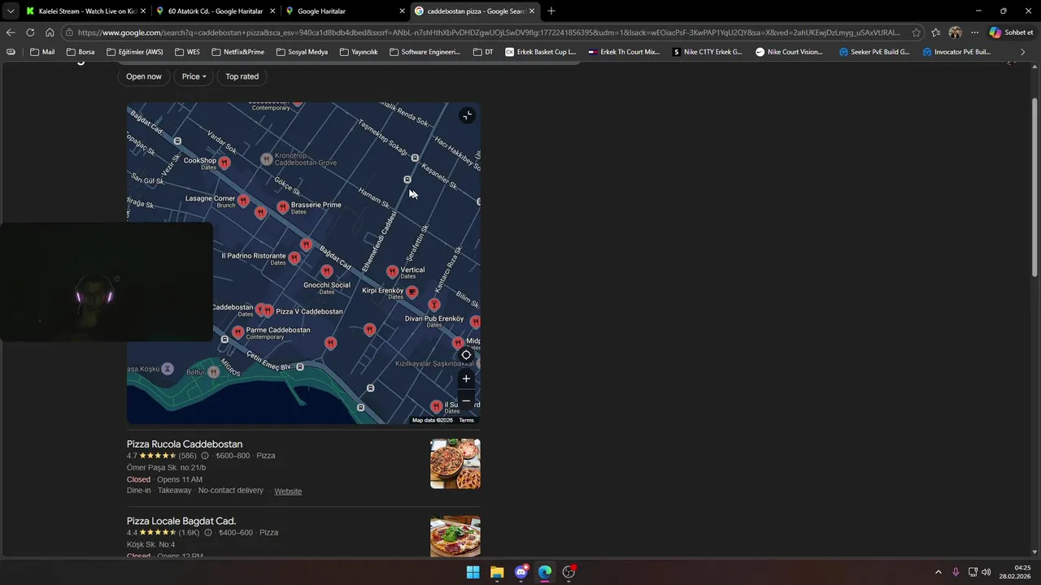Open Discord from the taskbar
Screen dimensions: 1041x585
tap(521, 572)
